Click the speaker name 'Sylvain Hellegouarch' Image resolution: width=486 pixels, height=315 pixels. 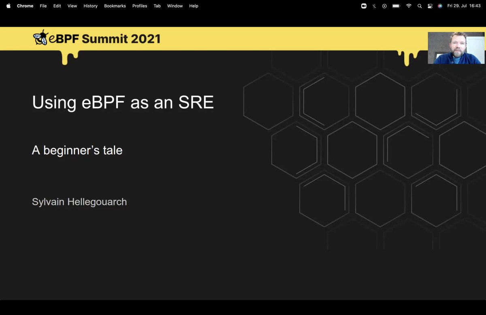(79, 201)
